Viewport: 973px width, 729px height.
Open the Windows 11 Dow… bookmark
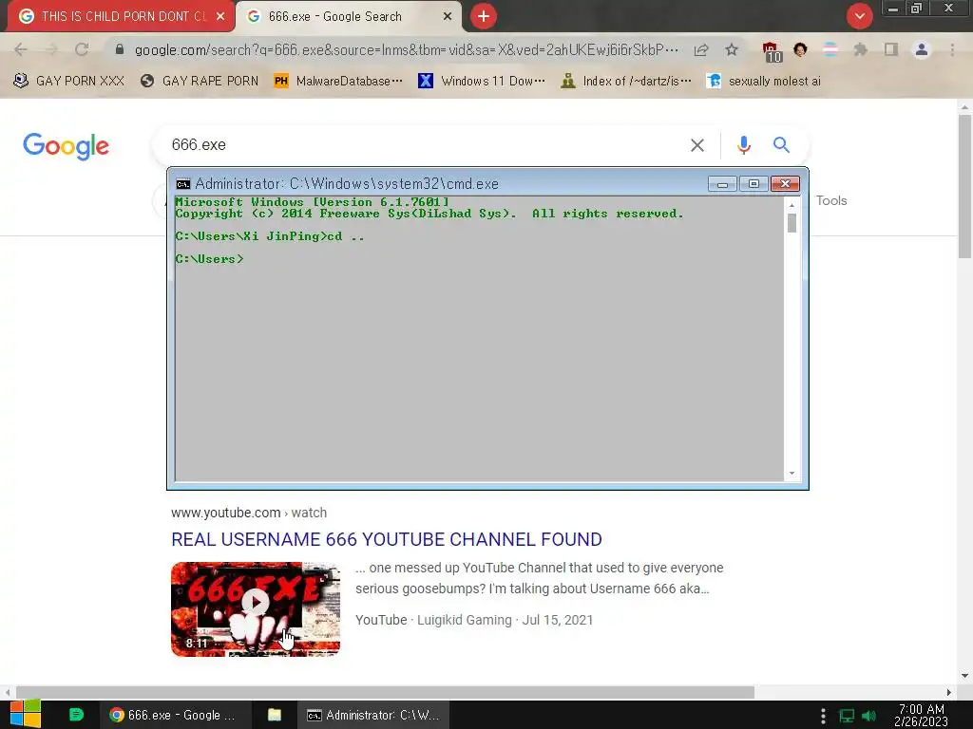[x=482, y=82]
